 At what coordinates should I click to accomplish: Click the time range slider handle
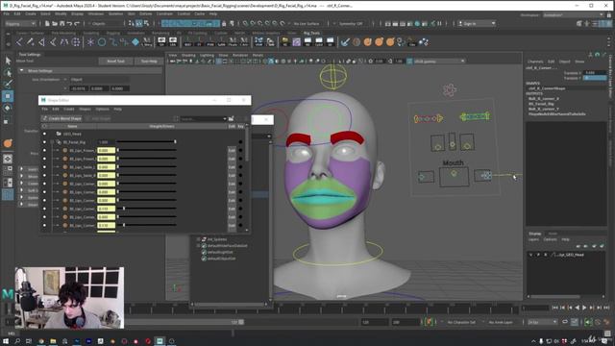241,322
